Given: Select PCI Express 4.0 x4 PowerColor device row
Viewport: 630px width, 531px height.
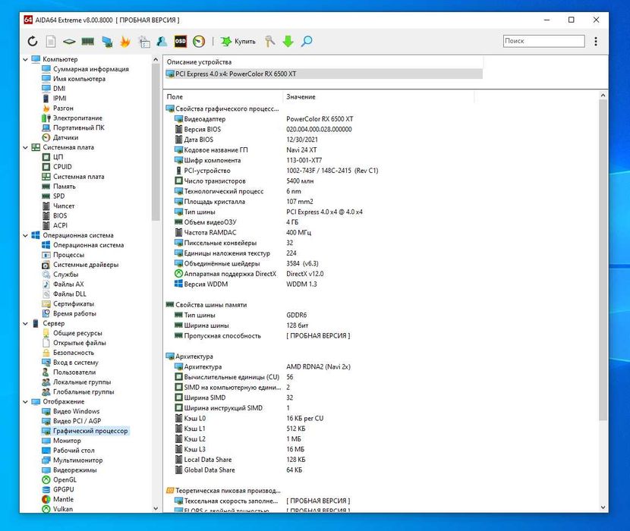Looking at the screenshot, I should pyautogui.click(x=324, y=74).
